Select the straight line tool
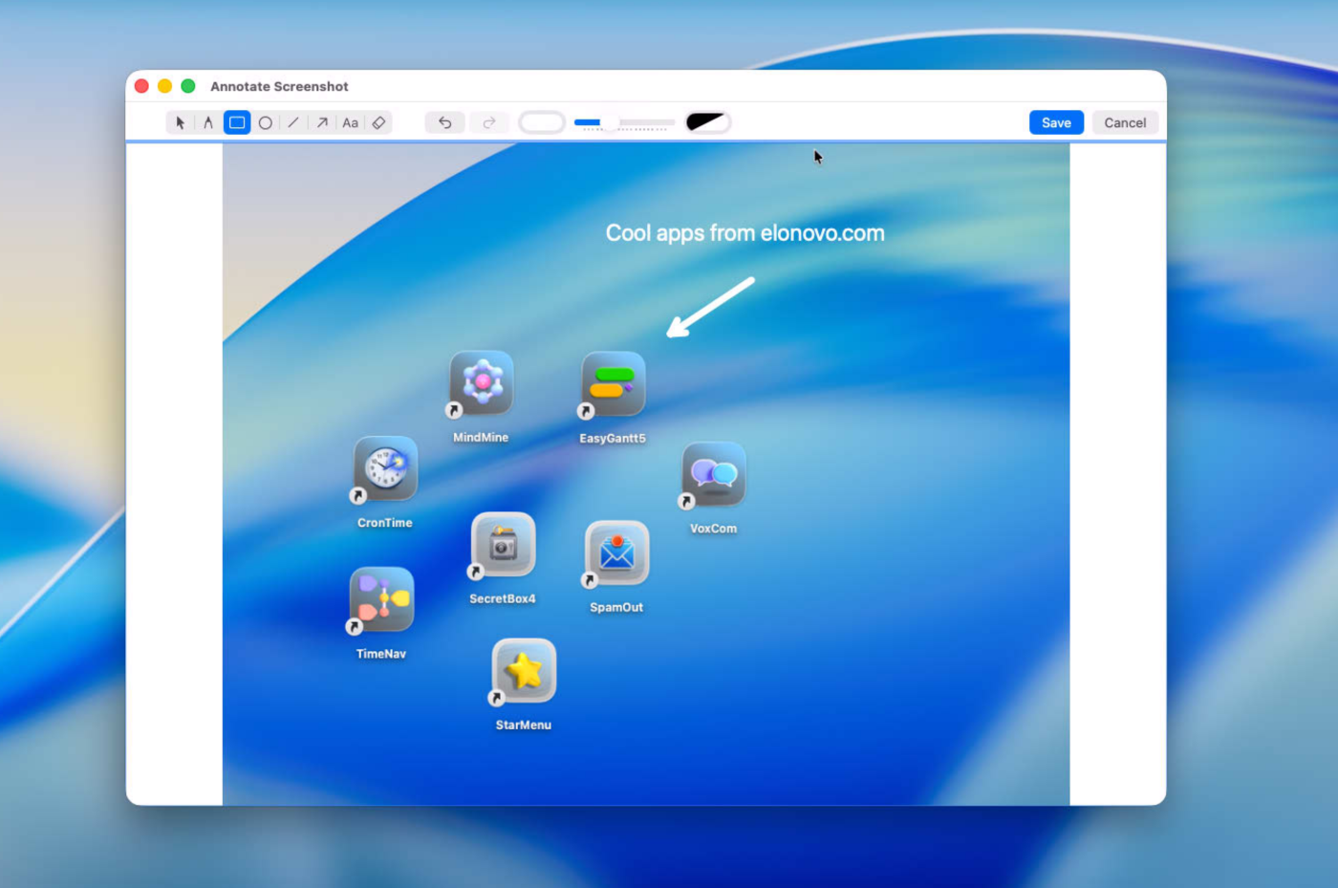Image resolution: width=1338 pixels, height=888 pixels. (293, 122)
